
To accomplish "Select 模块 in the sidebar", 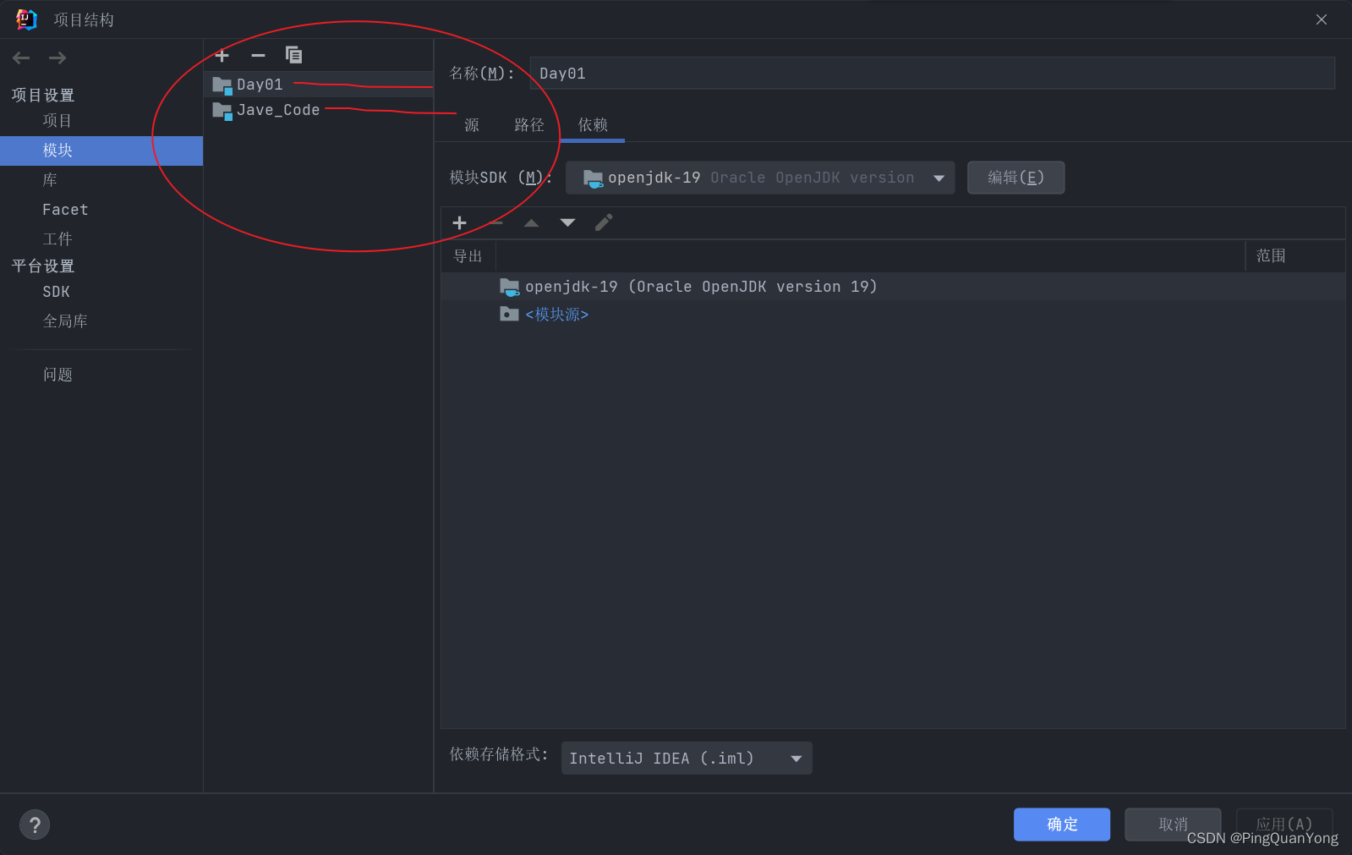I will coord(101,151).
